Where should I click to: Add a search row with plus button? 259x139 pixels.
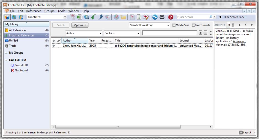pos(200,33)
